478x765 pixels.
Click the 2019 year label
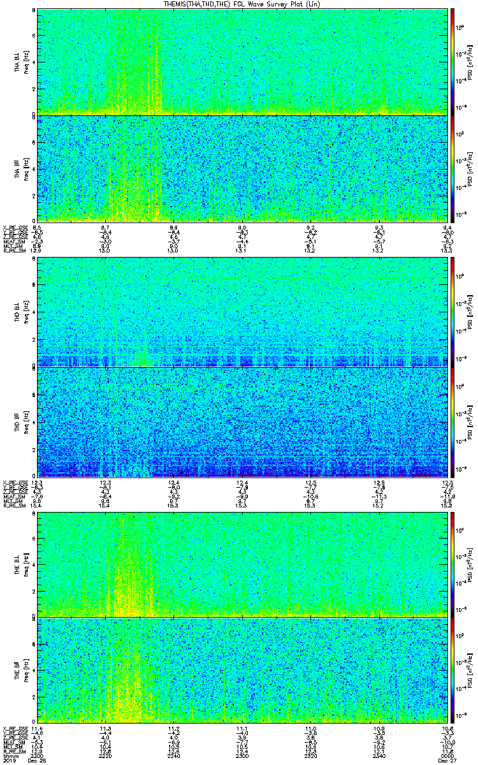point(10,761)
